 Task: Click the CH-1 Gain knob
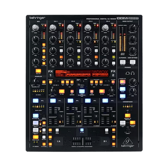click(x=53, y=27)
